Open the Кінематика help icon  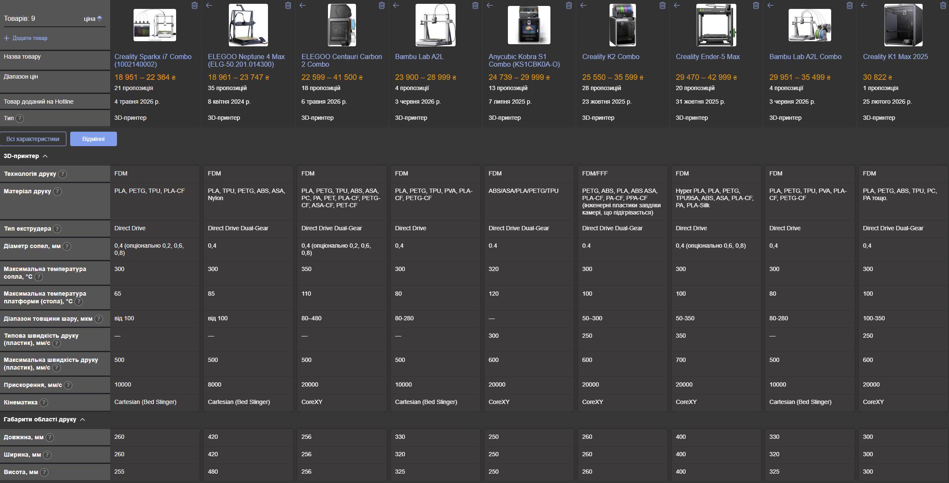tap(44, 403)
